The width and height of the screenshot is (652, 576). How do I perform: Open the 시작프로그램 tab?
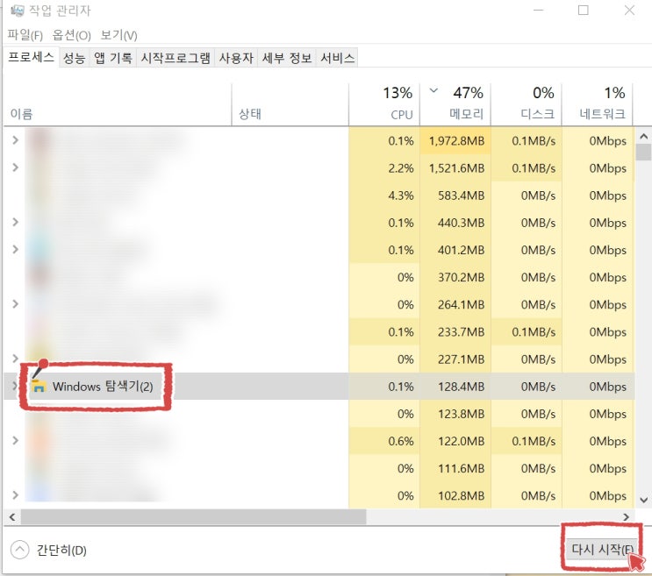[x=176, y=58]
